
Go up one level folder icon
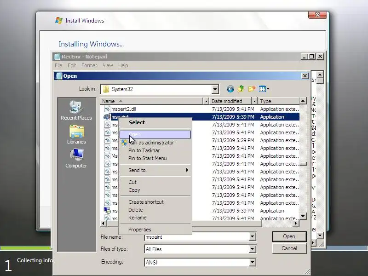[x=241, y=89]
